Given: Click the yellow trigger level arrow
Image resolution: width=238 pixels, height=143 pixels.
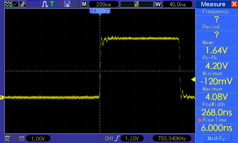Looking at the screenshot, I should pos(193,80).
